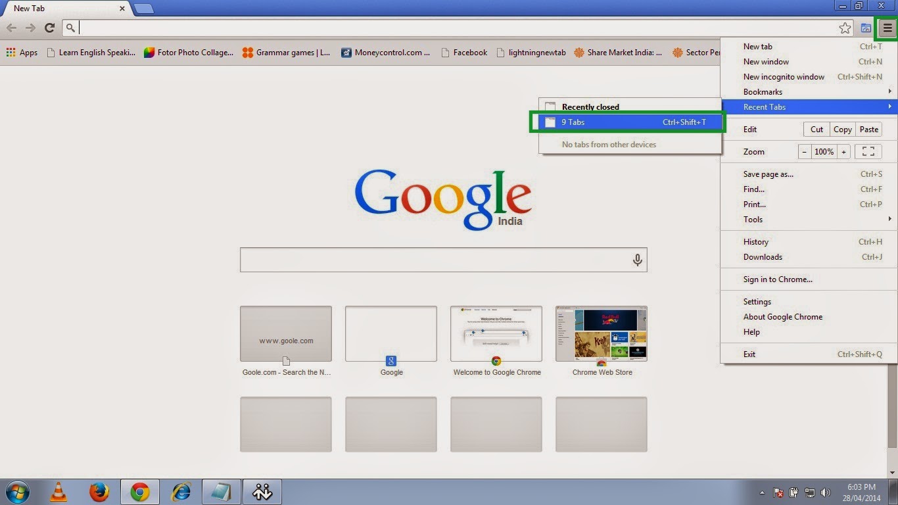Click the Windows Start orb
This screenshot has height=505, width=898.
pyautogui.click(x=18, y=492)
